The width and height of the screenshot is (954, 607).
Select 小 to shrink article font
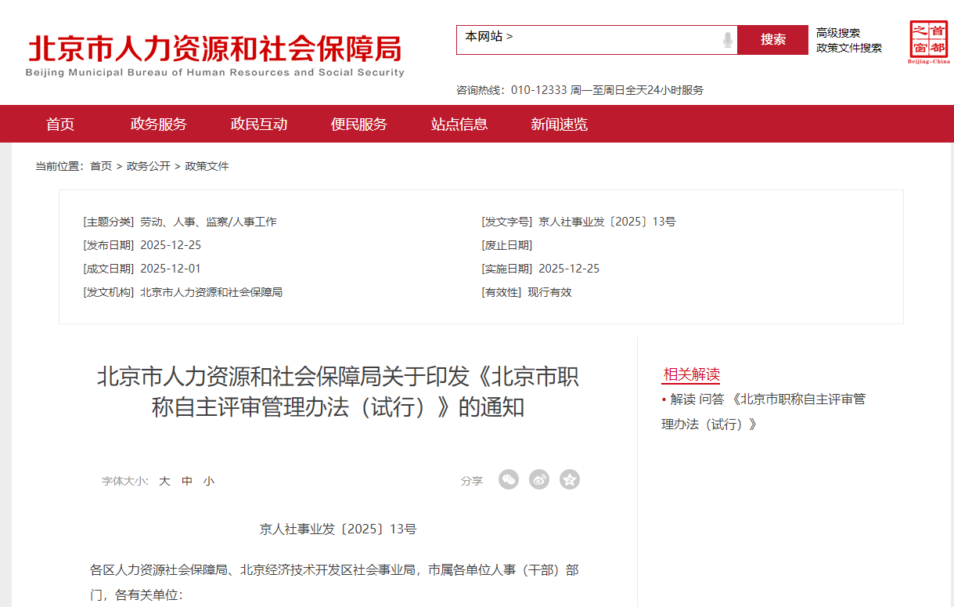tap(208, 481)
